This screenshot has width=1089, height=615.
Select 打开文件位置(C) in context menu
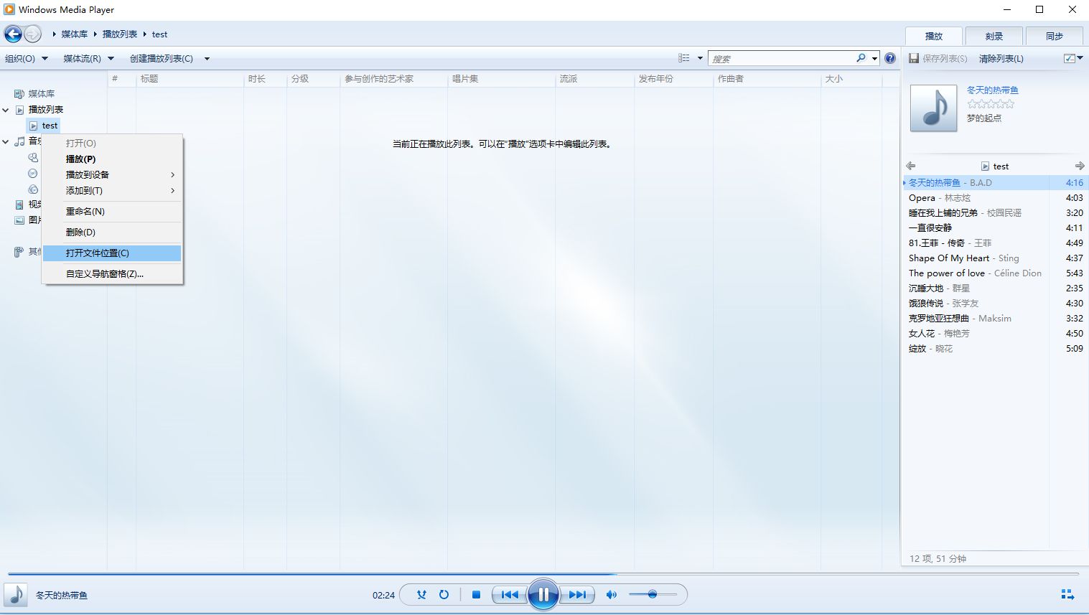[x=98, y=253]
